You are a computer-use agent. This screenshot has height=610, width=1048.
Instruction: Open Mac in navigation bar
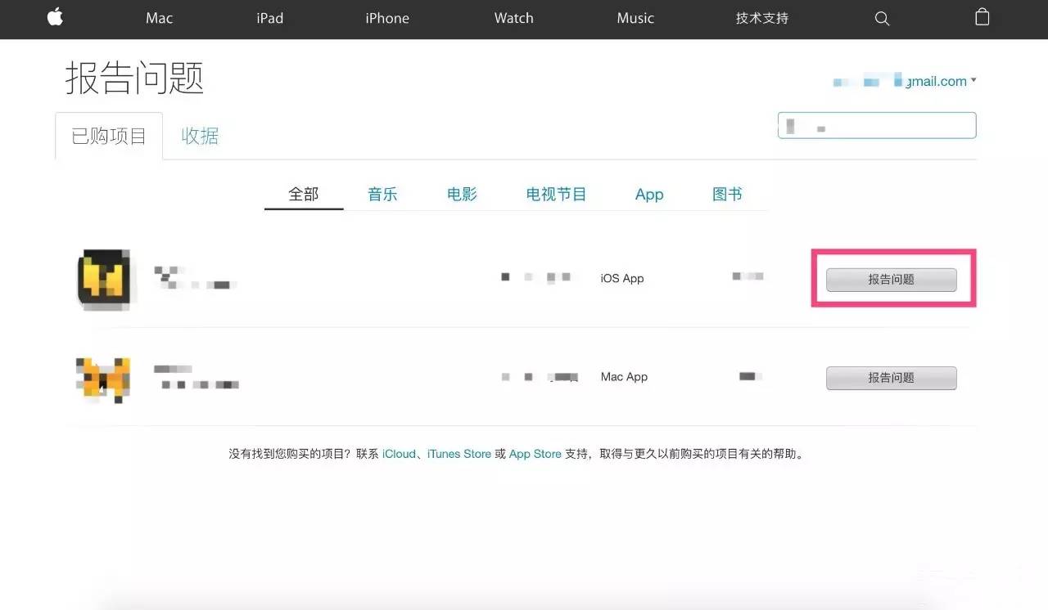159,18
